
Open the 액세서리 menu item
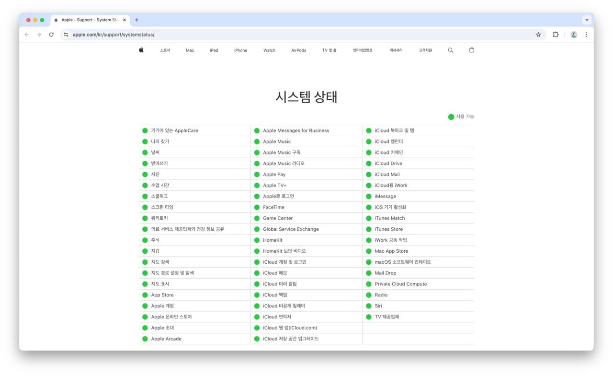396,50
